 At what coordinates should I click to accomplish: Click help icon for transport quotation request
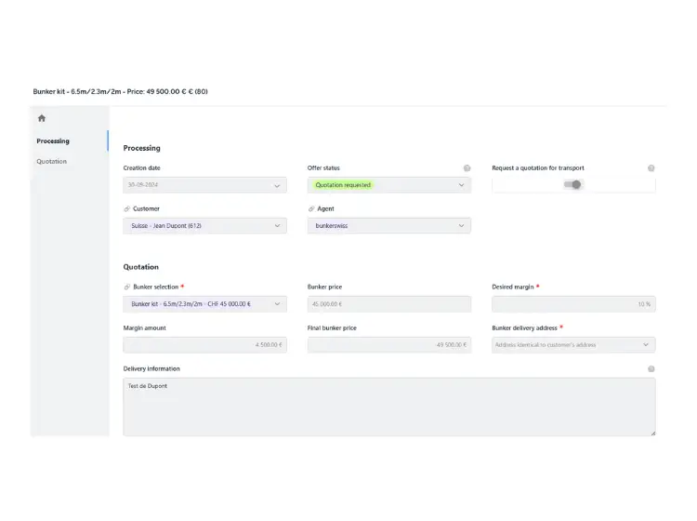[651, 168]
